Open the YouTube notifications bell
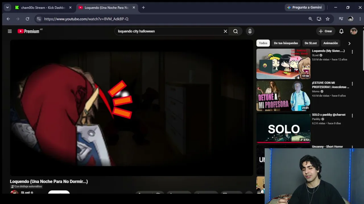Viewport: 364px width, 204px height. pos(341,31)
